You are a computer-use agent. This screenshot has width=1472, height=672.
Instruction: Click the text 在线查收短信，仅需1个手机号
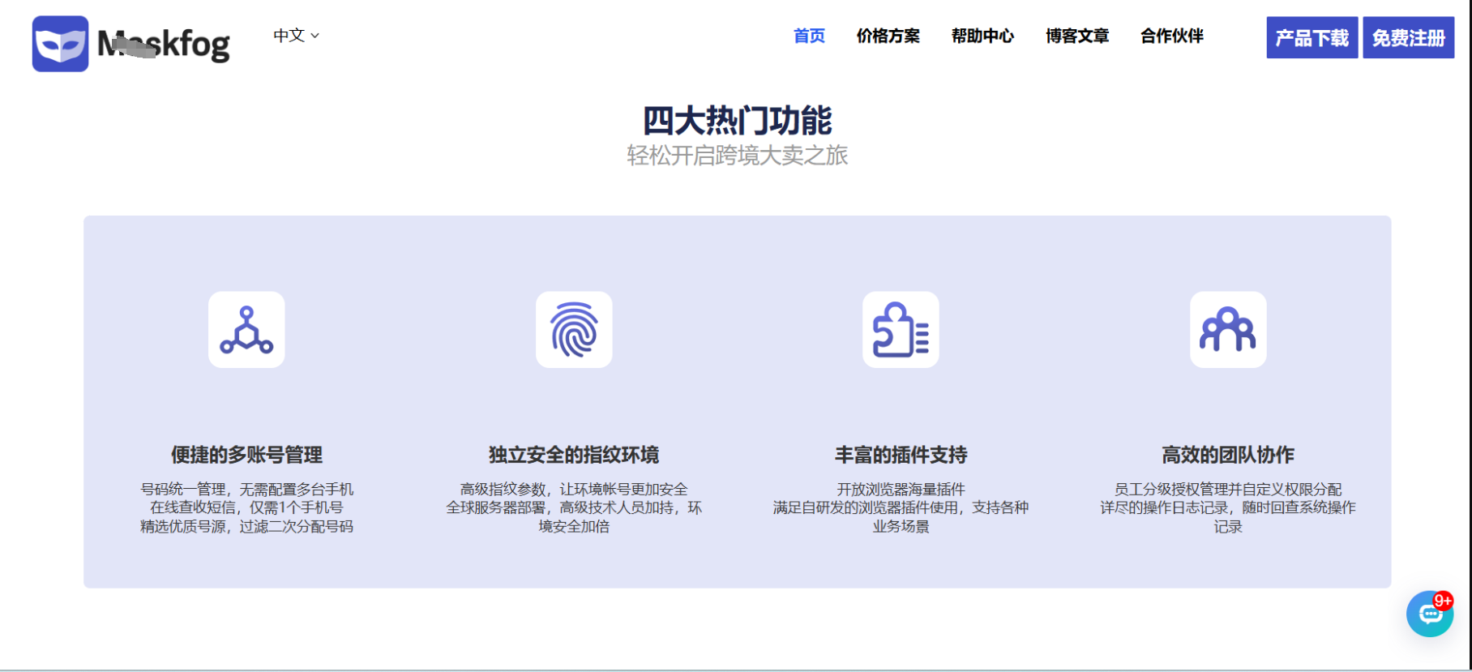[x=246, y=507]
